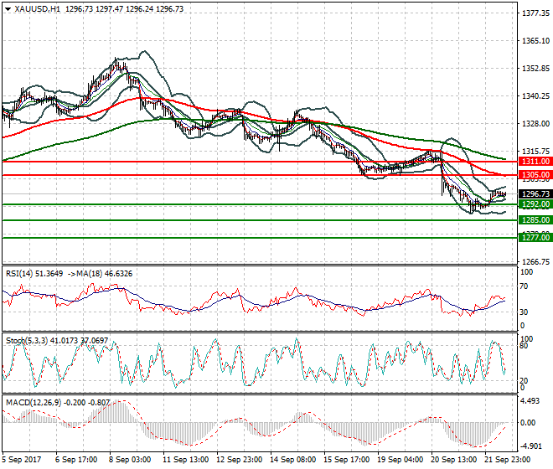The height and width of the screenshot is (469, 553).
Task: Click the 1365.10 price scale value
Action: click(x=535, y=41)
